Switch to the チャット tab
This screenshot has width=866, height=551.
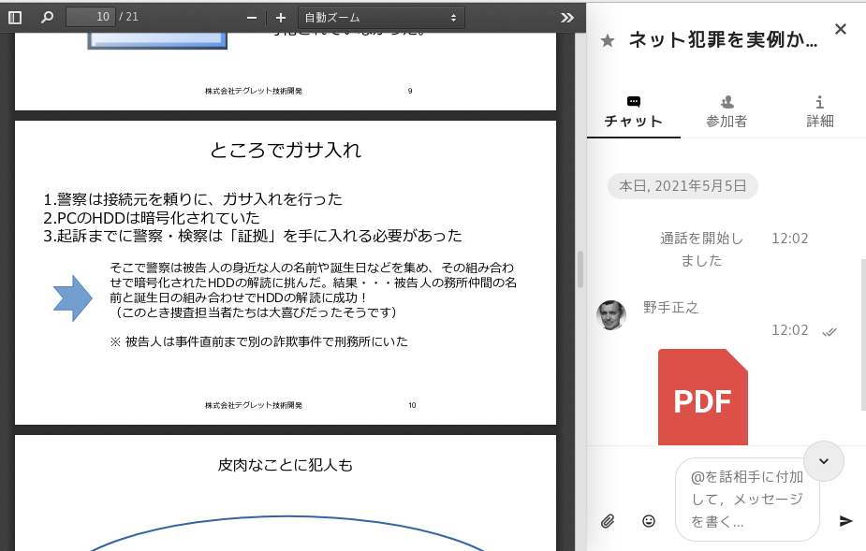(x=634, y=112)
